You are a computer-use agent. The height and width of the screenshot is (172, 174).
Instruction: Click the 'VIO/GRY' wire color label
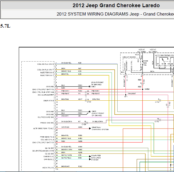[x=65, y=116]
